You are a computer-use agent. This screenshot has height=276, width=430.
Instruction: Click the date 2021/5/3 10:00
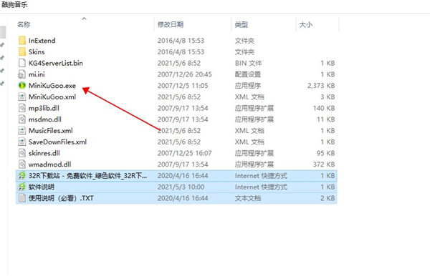coord(181,187)
